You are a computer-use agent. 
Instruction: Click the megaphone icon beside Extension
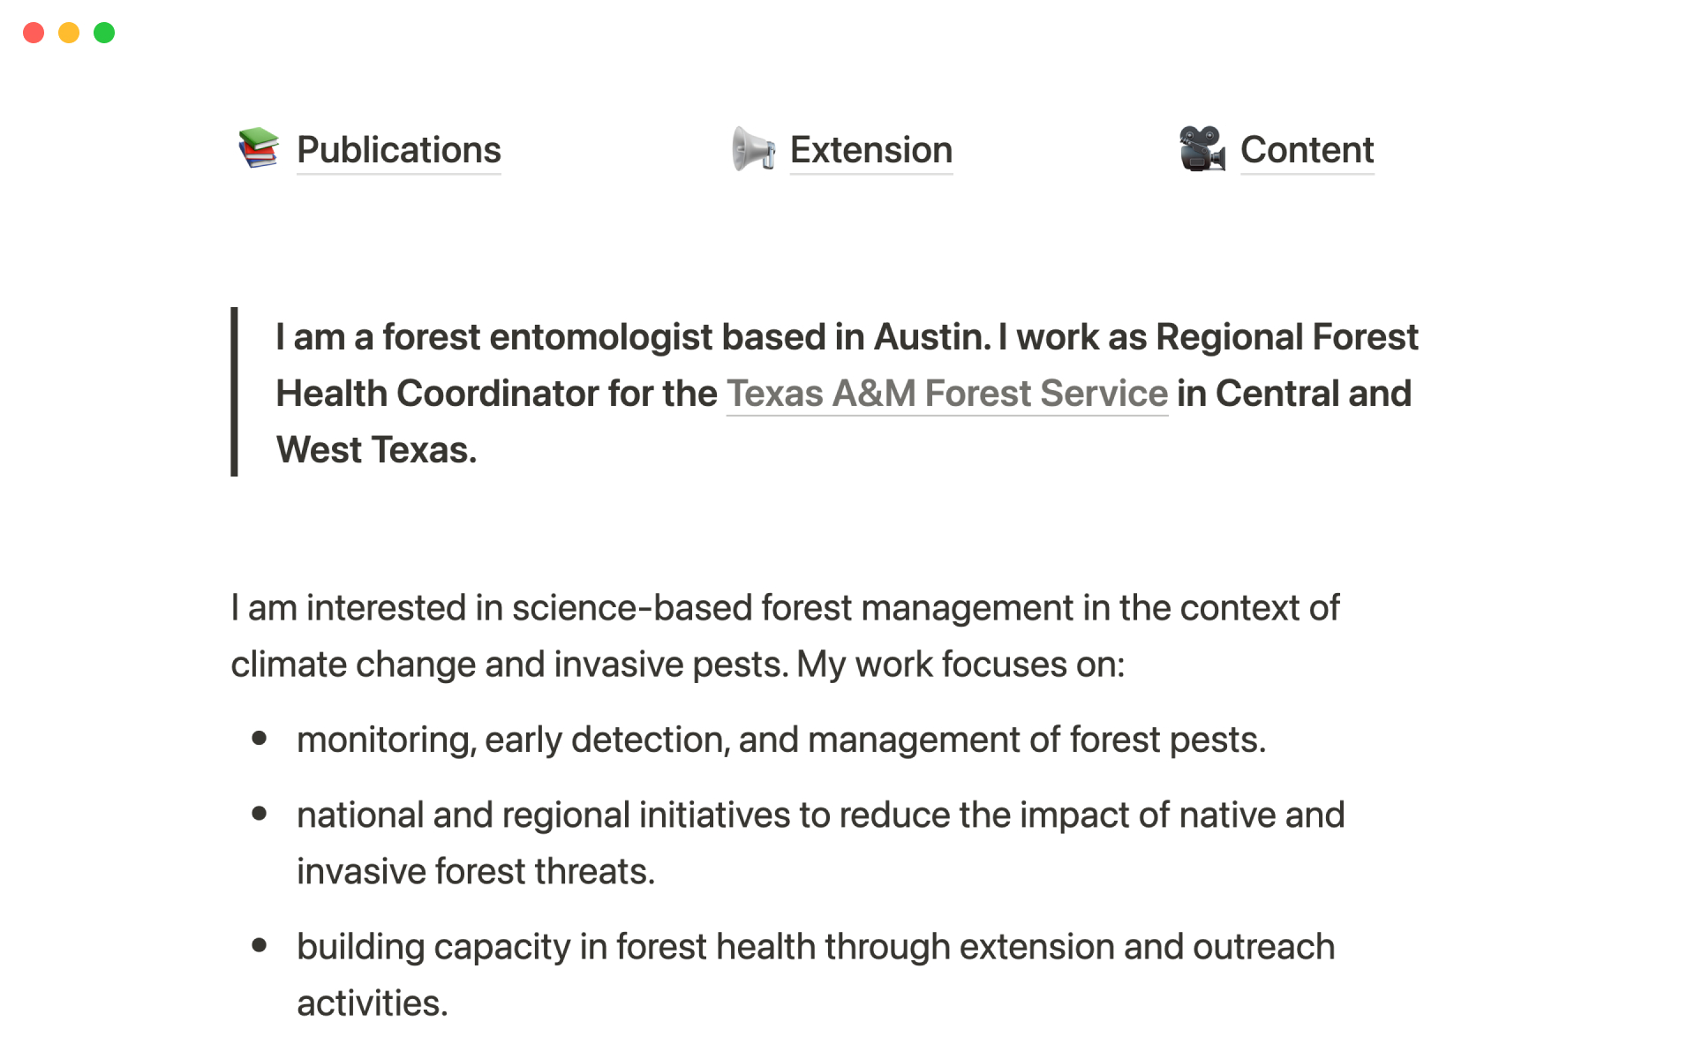coord(753,148)
